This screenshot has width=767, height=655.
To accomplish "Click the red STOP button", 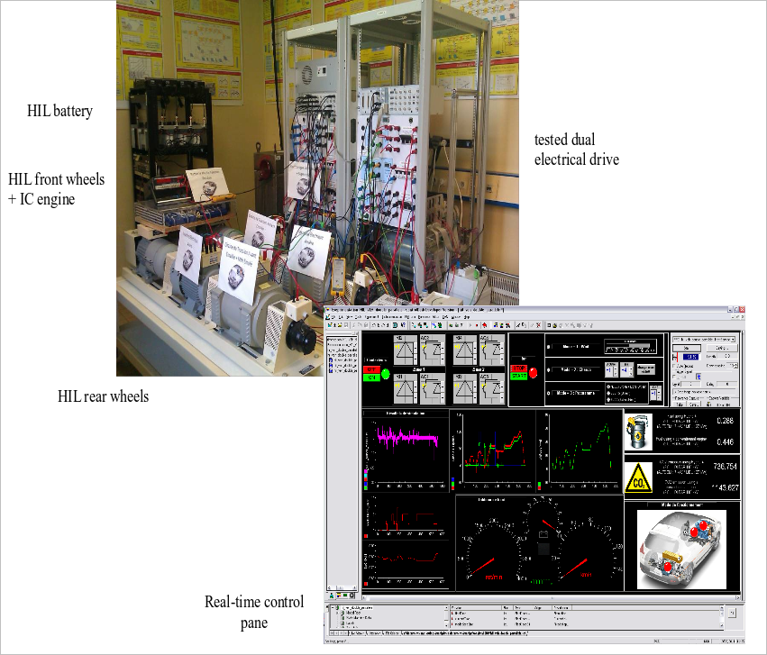I will click(518, 368).
